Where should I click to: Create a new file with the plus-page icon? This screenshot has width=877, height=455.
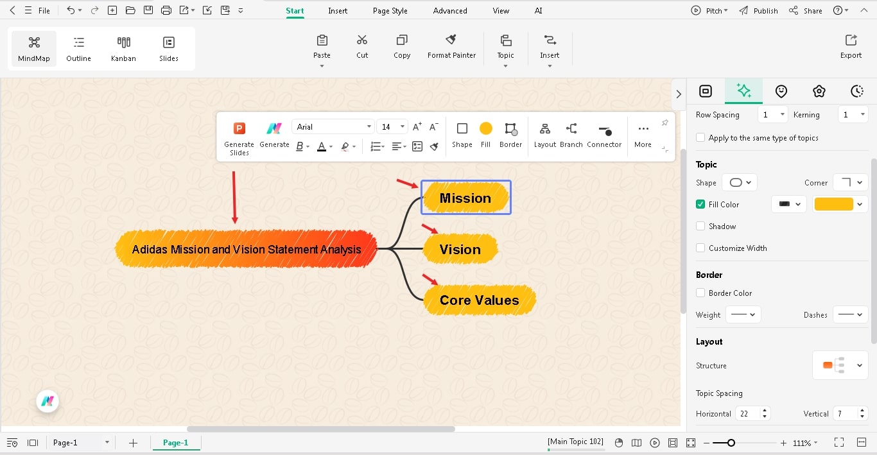(x=112, y=10)
